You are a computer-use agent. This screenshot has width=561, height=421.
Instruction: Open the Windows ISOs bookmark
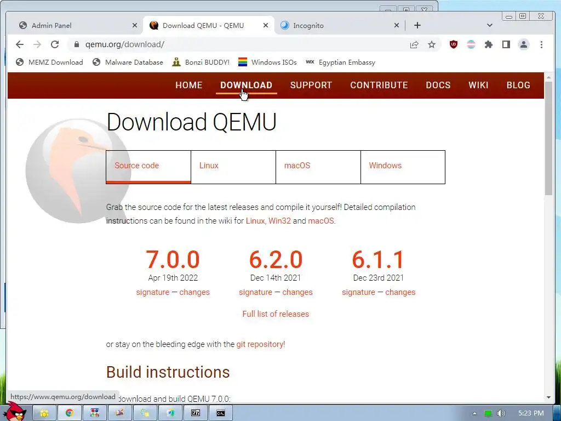tap(267, 62)
